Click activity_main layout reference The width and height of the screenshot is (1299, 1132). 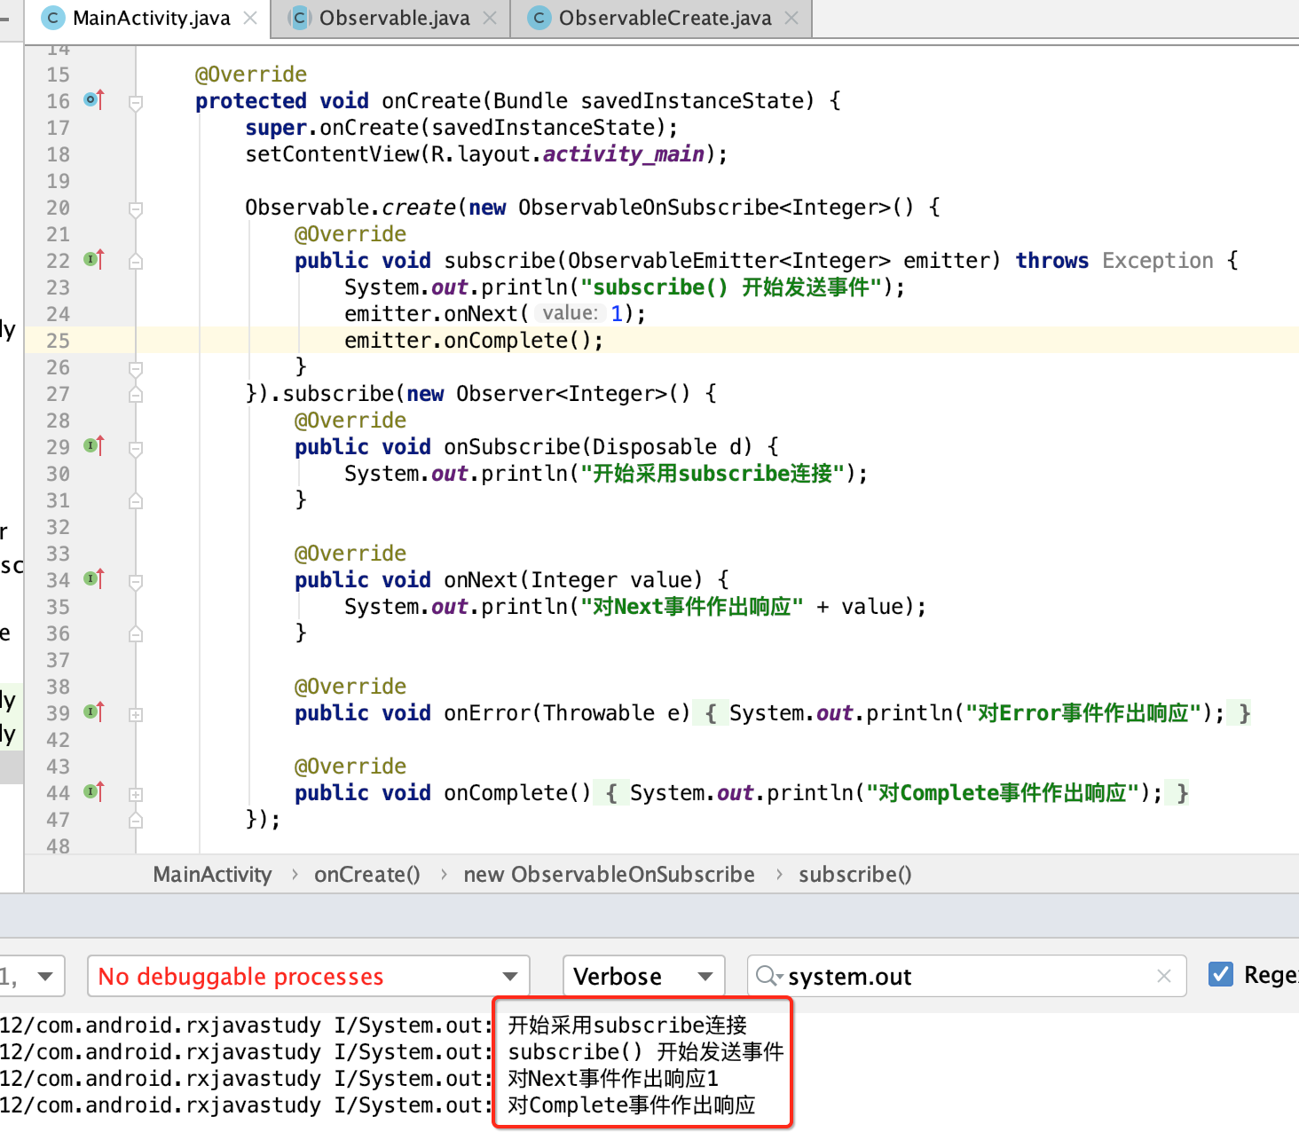[624, 153]
